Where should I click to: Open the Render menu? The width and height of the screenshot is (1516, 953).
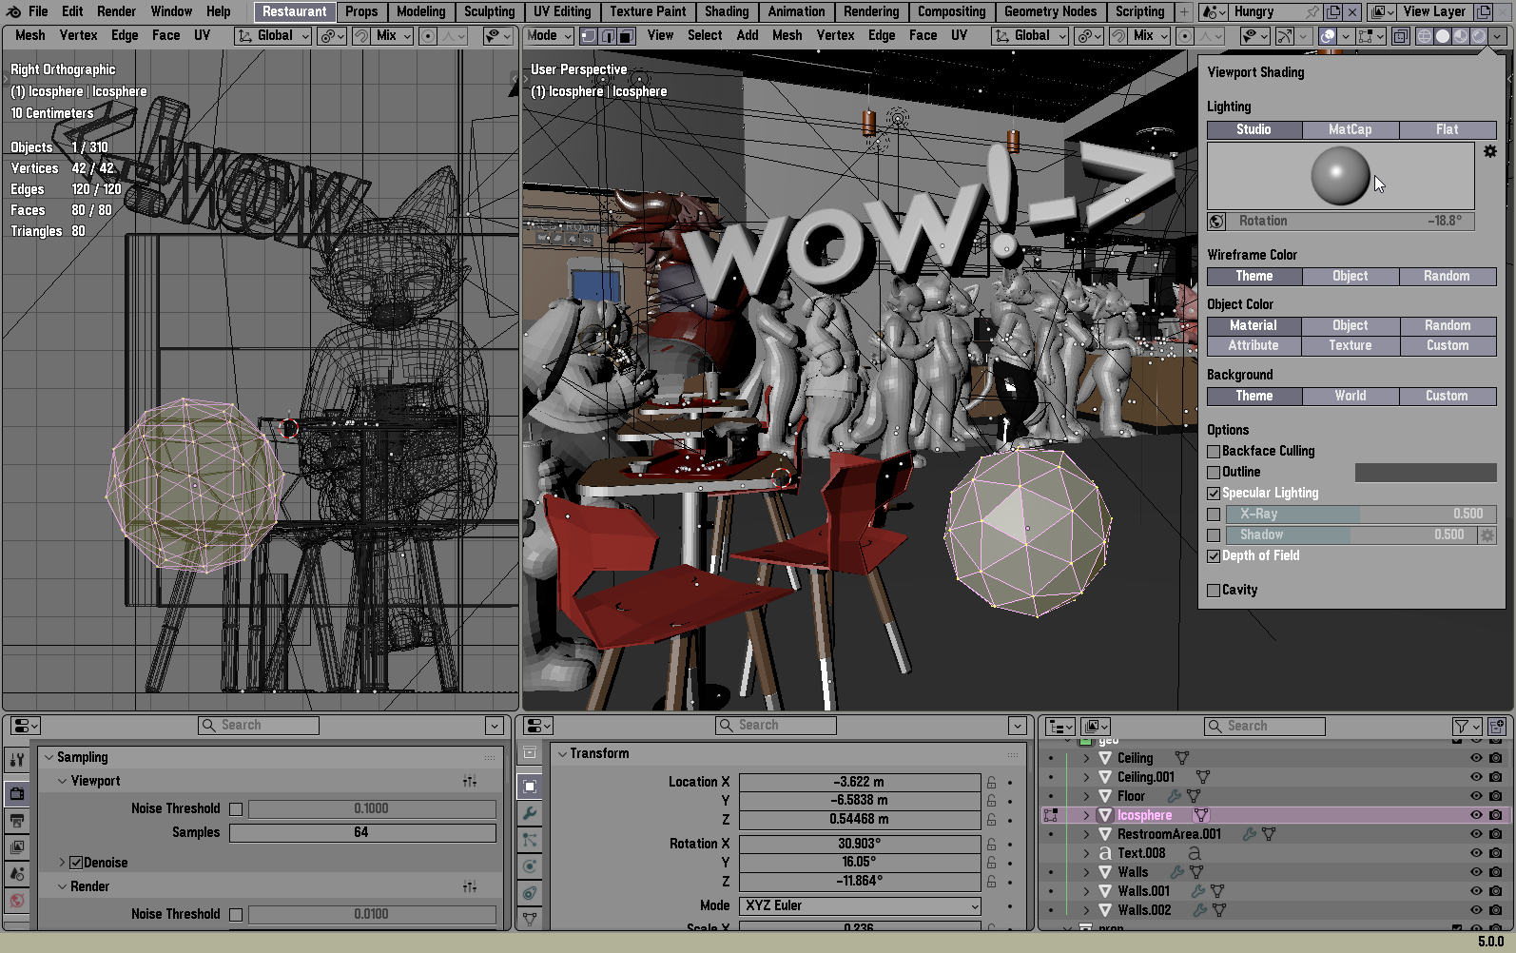[116, 11]
